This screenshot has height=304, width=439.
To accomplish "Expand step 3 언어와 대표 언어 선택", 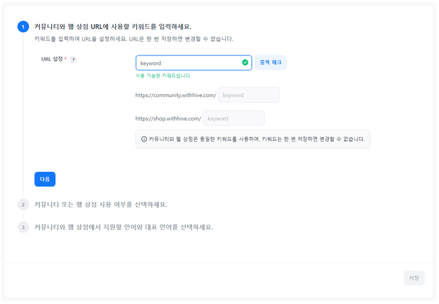I will 123,227.
